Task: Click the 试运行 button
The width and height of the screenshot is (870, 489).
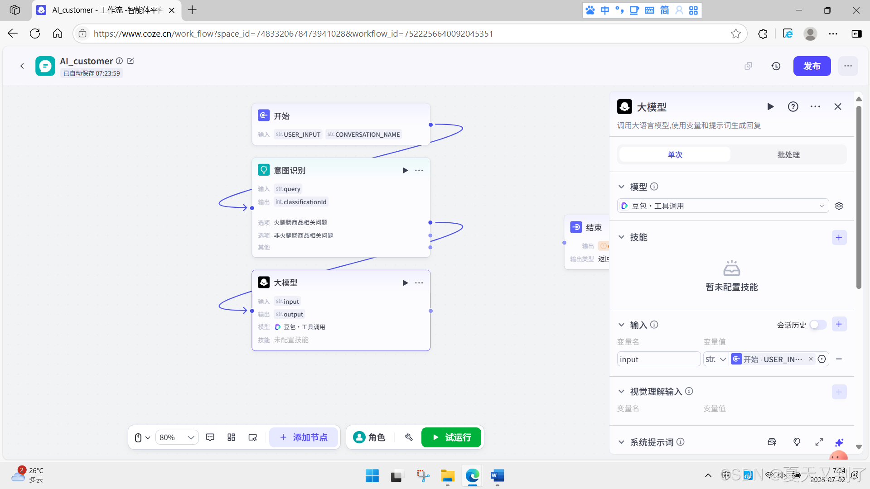Action: click(x=451, y=437)
